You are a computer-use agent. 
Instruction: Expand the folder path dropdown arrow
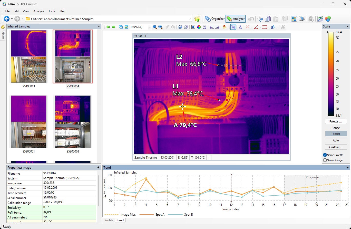pyautogui.click(x=190, y=19)
